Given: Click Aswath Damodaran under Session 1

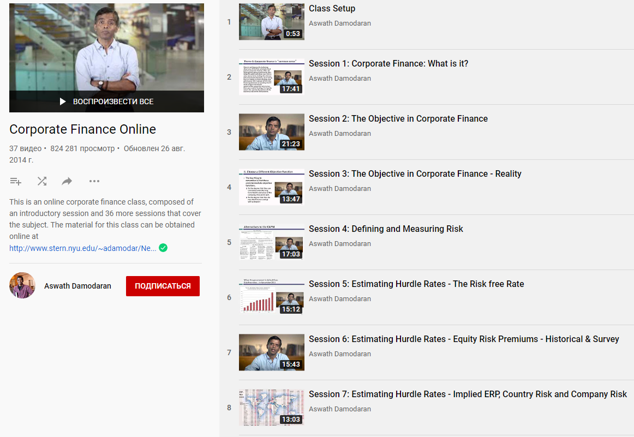Looking at the screenshot, I should coord(339,79).
